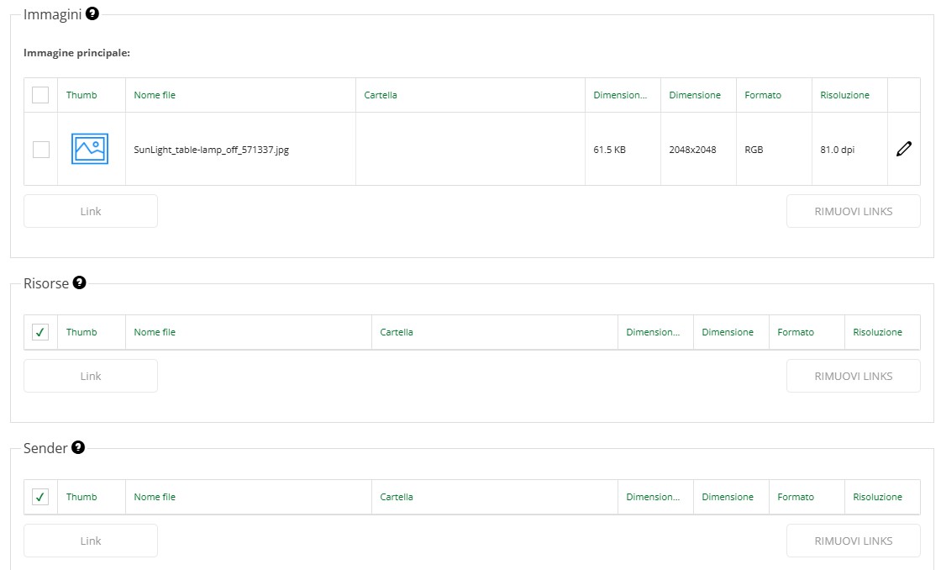Edit the SunLight image with the pencil icon

pos(904,149)
